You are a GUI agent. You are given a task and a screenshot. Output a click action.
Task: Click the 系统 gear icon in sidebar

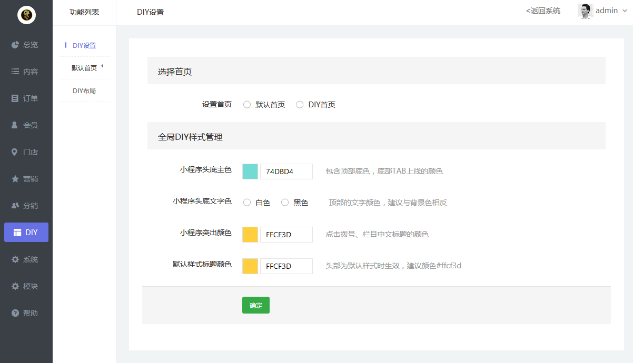(15, 259)
